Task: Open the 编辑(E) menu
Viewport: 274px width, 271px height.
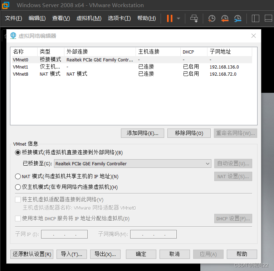Action: pos(37,18)
